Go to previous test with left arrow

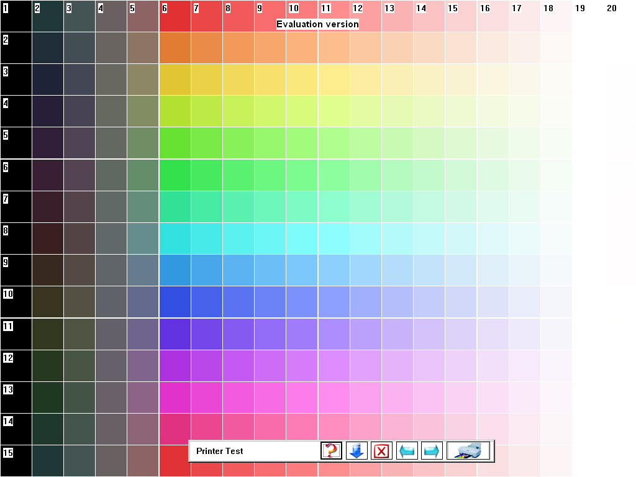pos(407,451)
